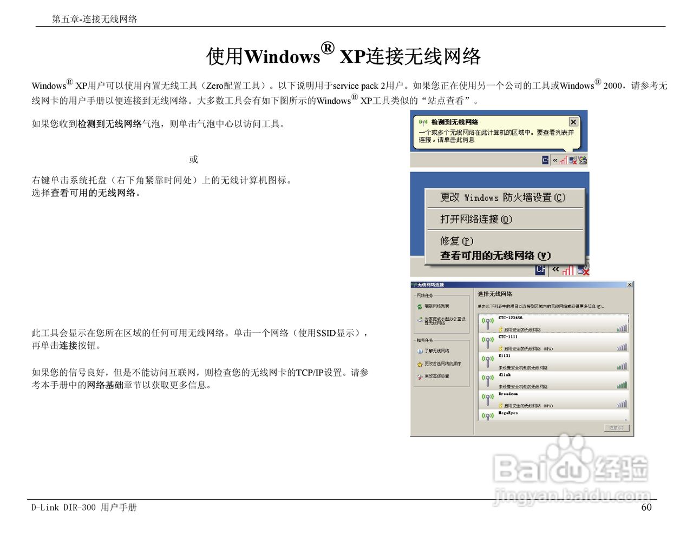Click the lock icon in the Broadcom row
The height and width of the screenshot is (535, 693).
click(501, 405)
